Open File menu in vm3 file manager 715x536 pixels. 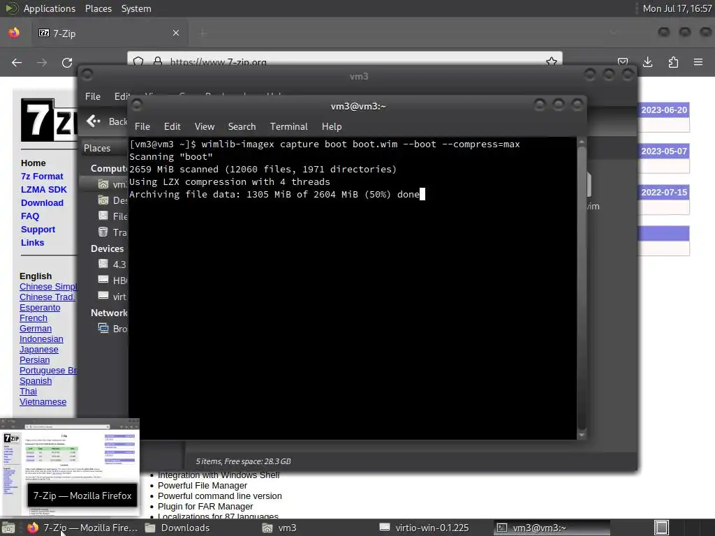(x=93, y=96)
